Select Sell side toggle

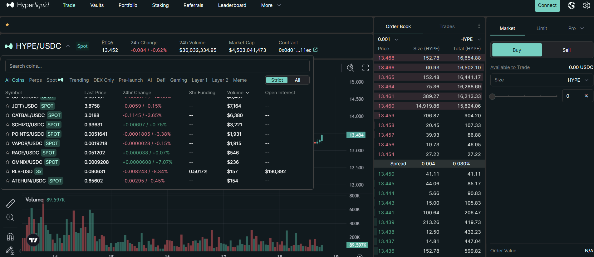point(567,50)
